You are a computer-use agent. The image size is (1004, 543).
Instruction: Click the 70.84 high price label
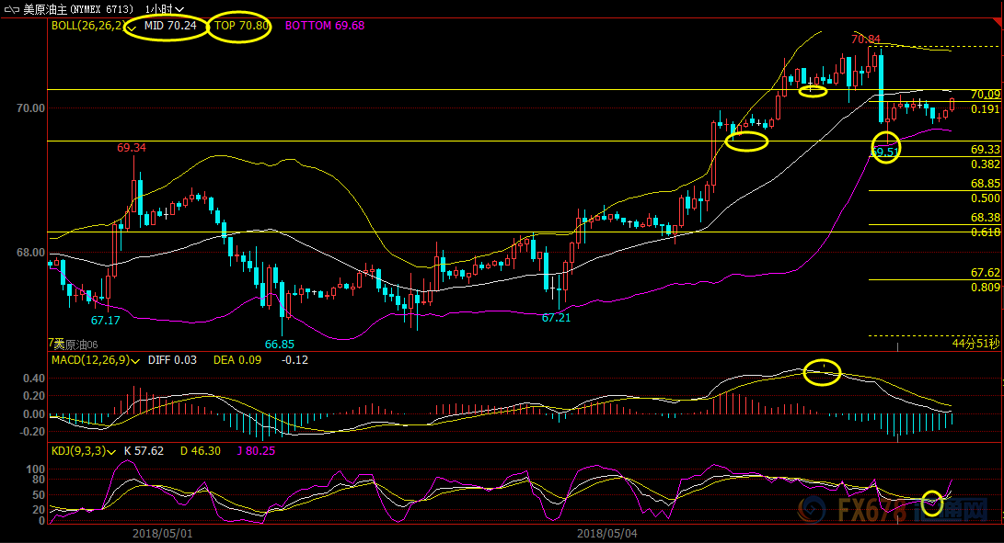[866, 39]
